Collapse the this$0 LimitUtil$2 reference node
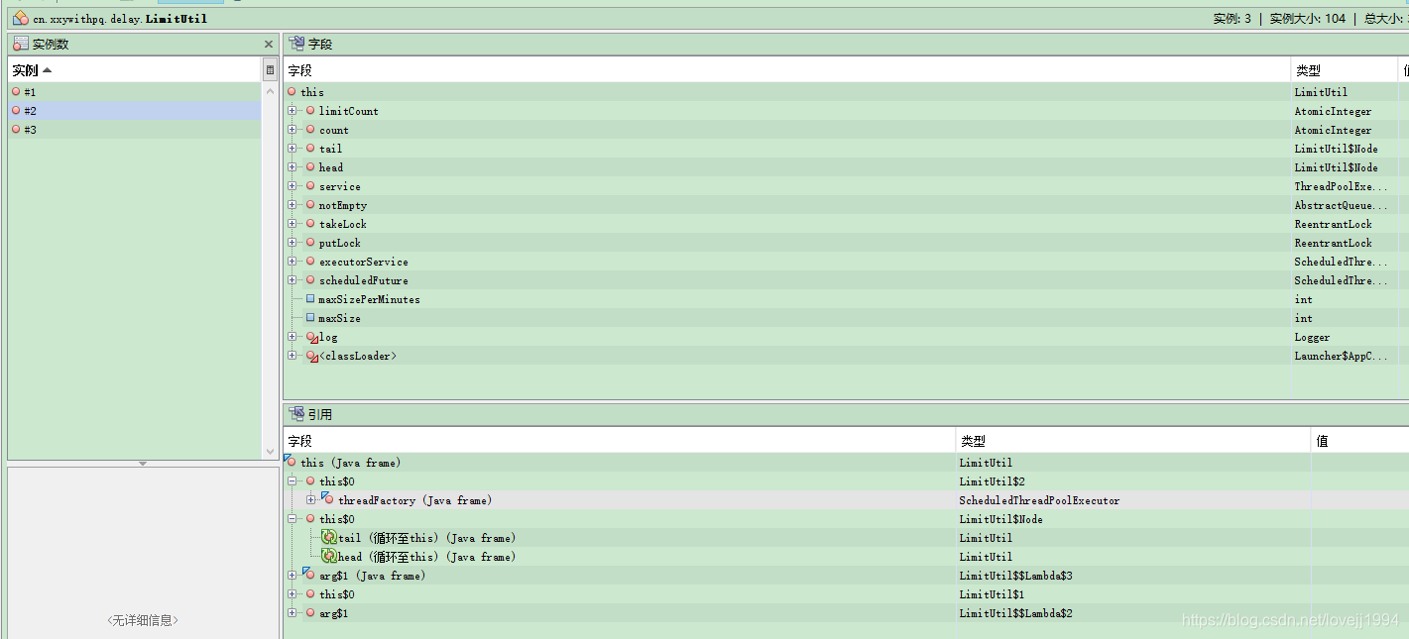This screenshot has height=639, width=1409. point(293,481)
